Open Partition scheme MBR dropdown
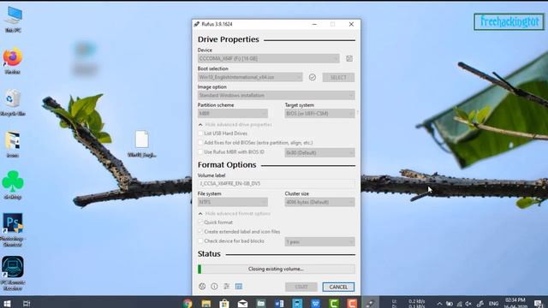Screen dimensions: 548x308 (x=232, y=114)
